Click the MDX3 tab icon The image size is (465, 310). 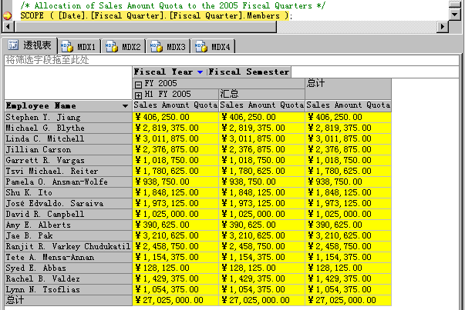click(157, 47)
